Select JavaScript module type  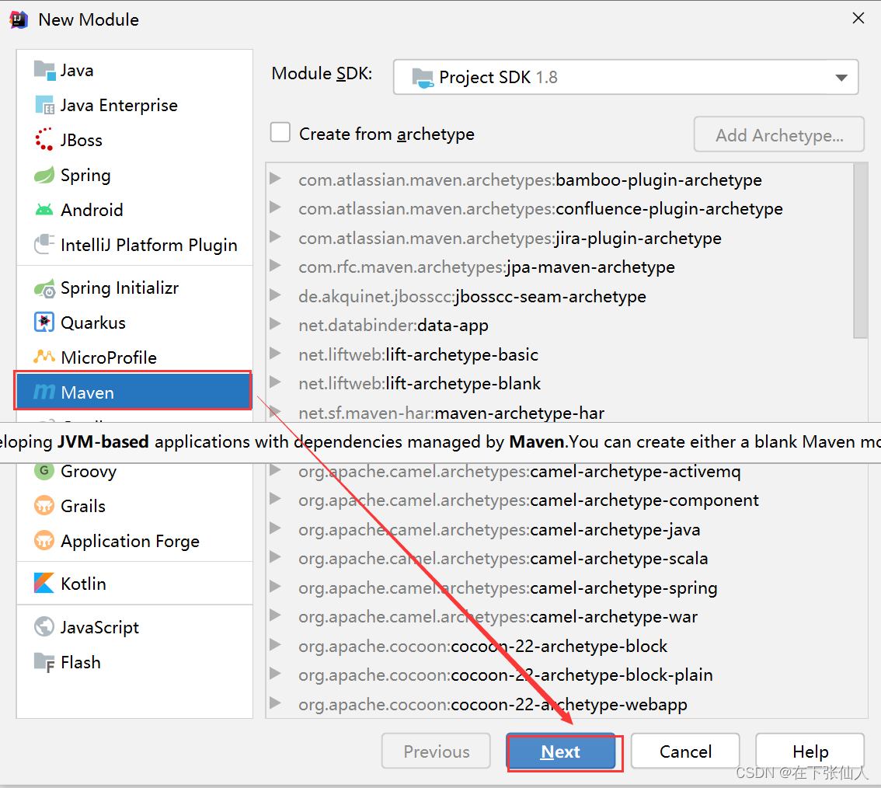134,626
